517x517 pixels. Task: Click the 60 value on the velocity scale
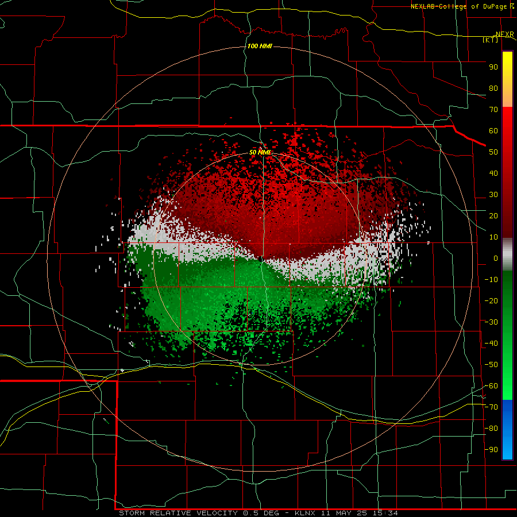[x=493, y=131]
